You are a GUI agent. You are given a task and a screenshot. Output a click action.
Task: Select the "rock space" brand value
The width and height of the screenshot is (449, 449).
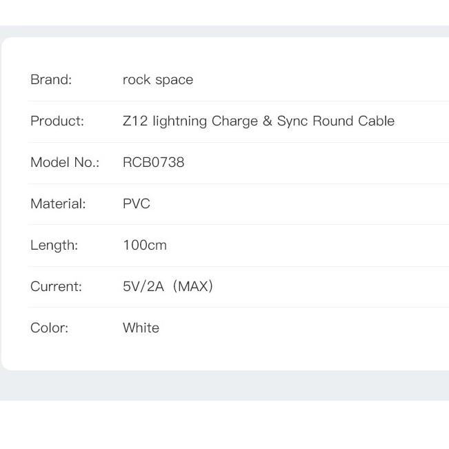tap(158, 80)
